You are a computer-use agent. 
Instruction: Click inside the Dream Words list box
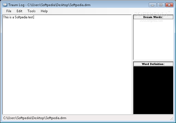(153, 39)
